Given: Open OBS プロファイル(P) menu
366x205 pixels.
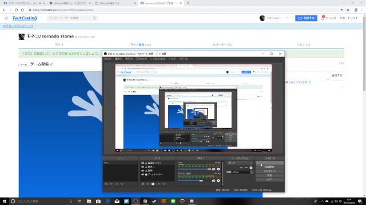Looking at the screenshot, I should click(141, 59).
